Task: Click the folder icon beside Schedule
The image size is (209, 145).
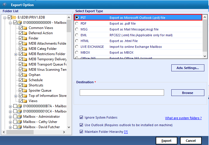Action: click(x=25, y=80)
